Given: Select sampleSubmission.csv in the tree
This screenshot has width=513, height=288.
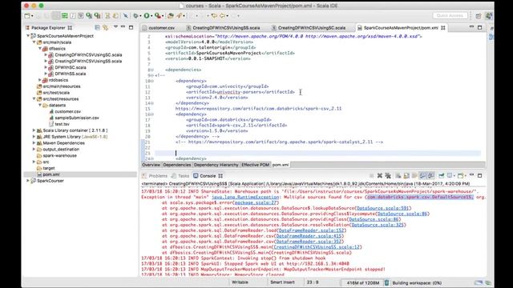Looking at the screenshot, I should click(77, 118).
